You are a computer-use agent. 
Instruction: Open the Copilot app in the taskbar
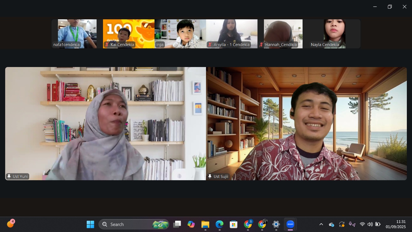pos(191,224)
